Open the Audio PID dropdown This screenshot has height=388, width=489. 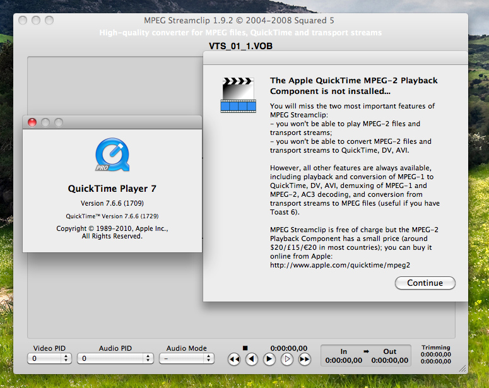115,358
